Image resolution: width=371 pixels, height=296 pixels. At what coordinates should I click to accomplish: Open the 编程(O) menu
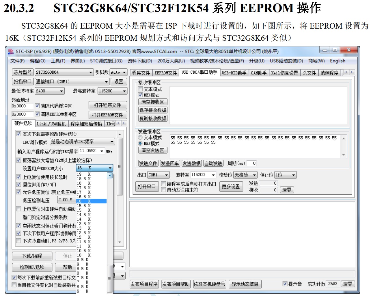coord(38,61)
